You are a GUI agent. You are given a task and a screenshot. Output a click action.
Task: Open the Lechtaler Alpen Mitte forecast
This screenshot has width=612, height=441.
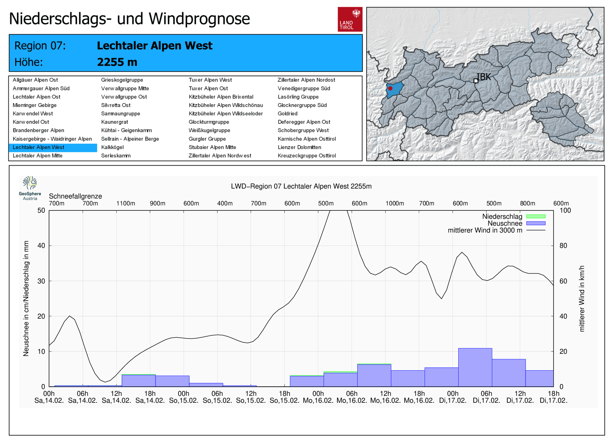point(37,156)
